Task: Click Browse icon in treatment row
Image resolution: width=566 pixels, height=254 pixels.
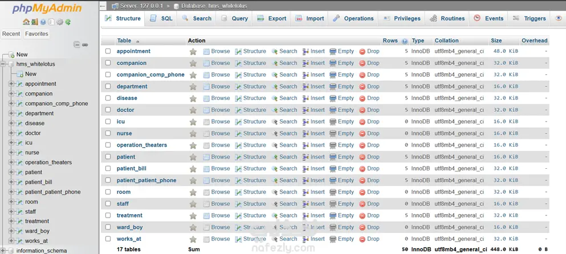Action: (206, 216)
